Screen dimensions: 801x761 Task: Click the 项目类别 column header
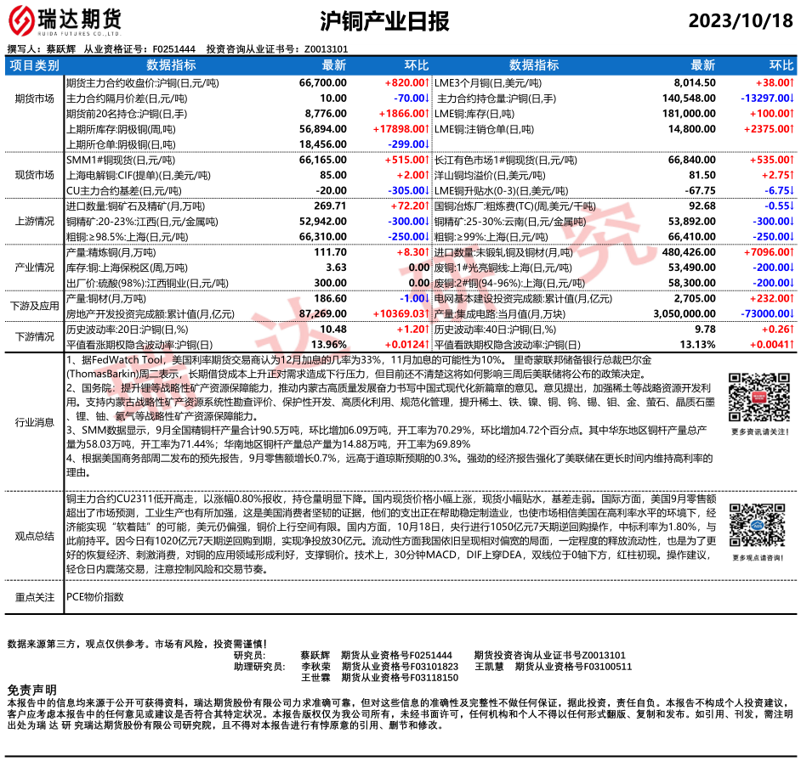[x=34, y=65]
